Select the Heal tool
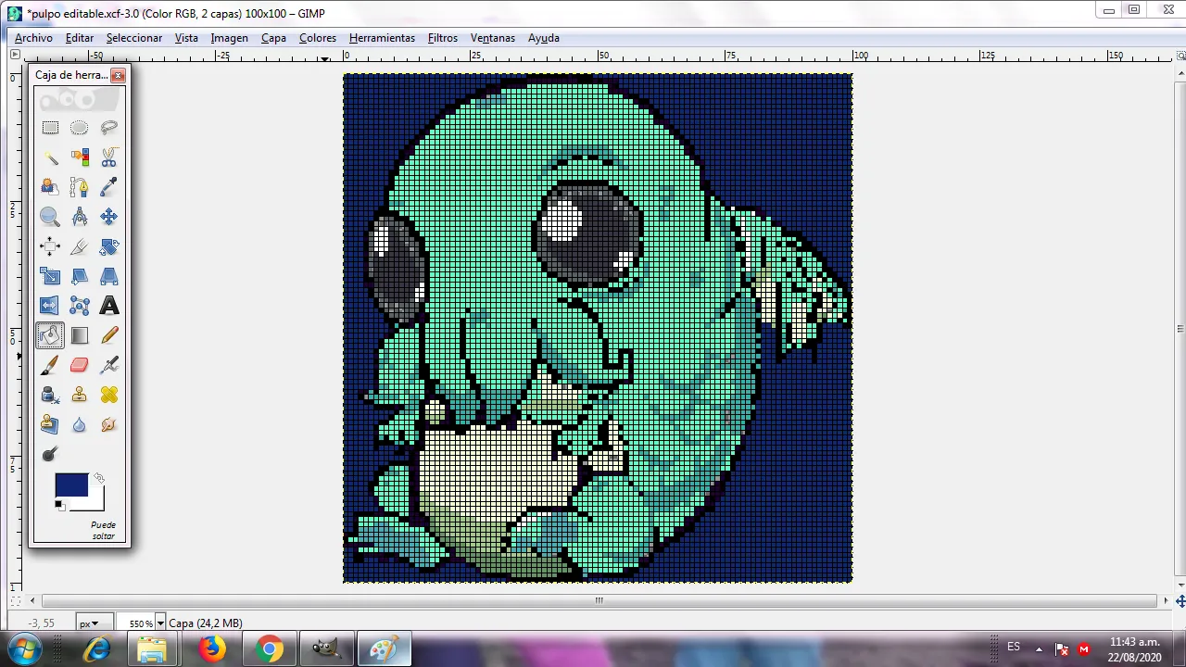This screenshot has width=1186, height=667. [109, 395]
